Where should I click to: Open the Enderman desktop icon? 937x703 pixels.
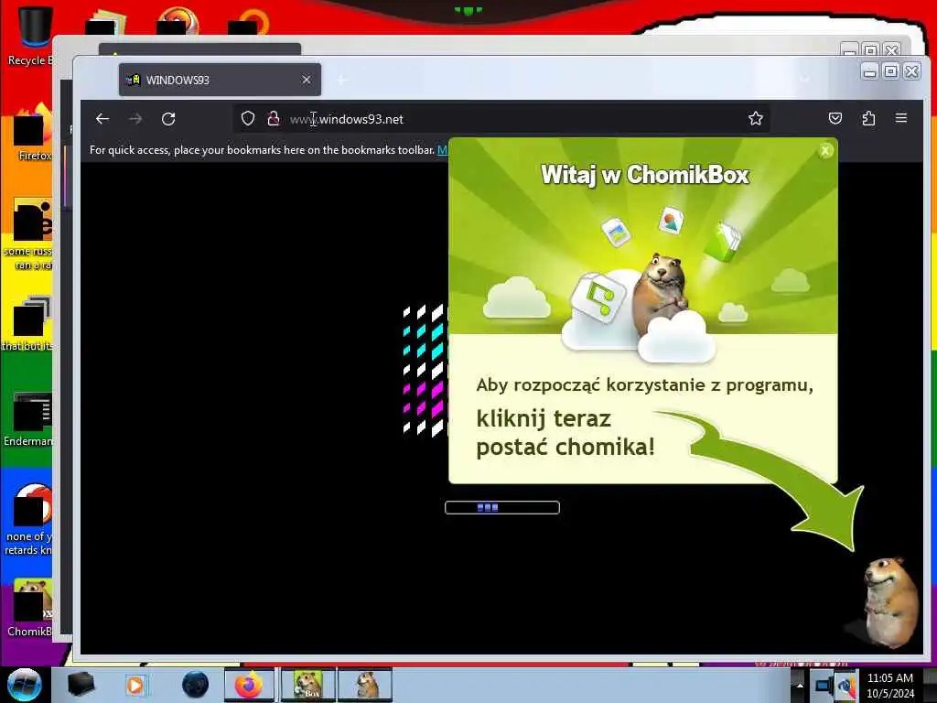(30, 419)
